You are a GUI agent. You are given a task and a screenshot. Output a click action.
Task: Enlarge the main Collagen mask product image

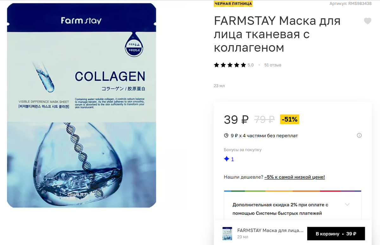click(x=82, y=105)
